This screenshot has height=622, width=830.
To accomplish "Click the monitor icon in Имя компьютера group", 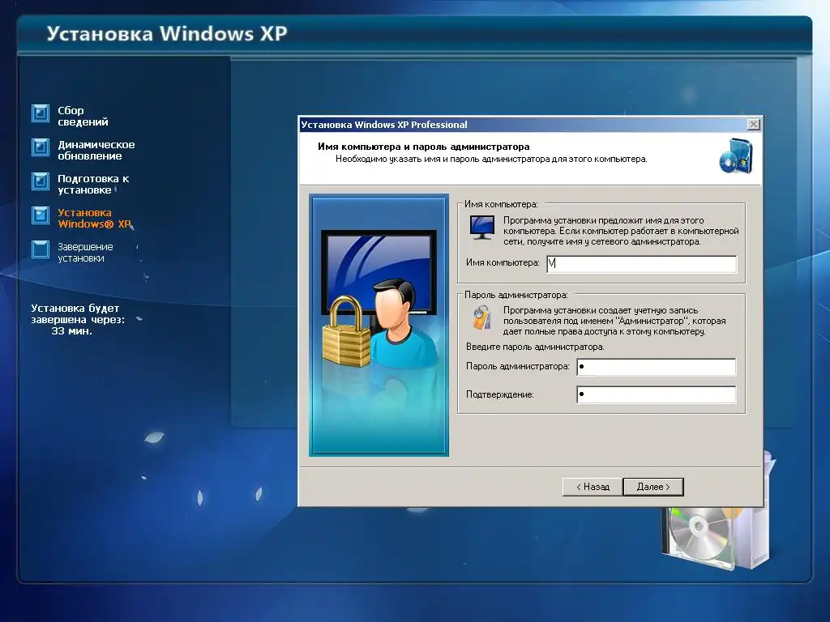I will point(481,228).
